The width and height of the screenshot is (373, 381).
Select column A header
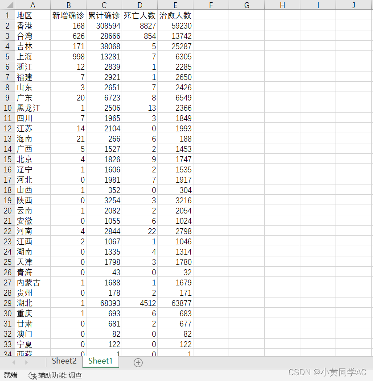click(33, 5)
